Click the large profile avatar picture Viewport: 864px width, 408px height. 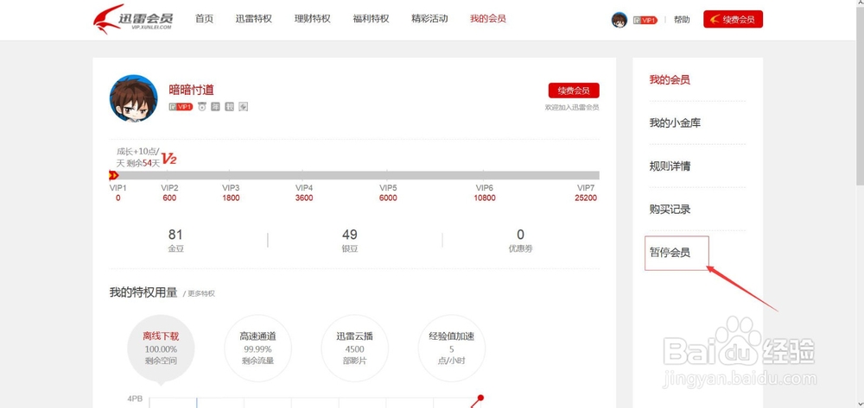point(133,98)
